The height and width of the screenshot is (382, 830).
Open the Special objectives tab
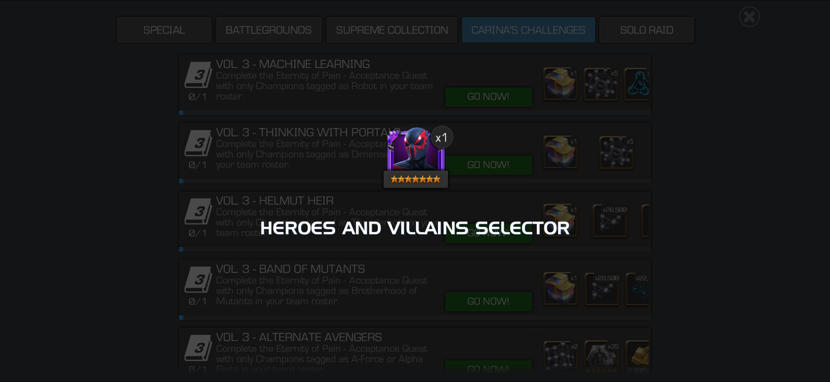point(164,30)
